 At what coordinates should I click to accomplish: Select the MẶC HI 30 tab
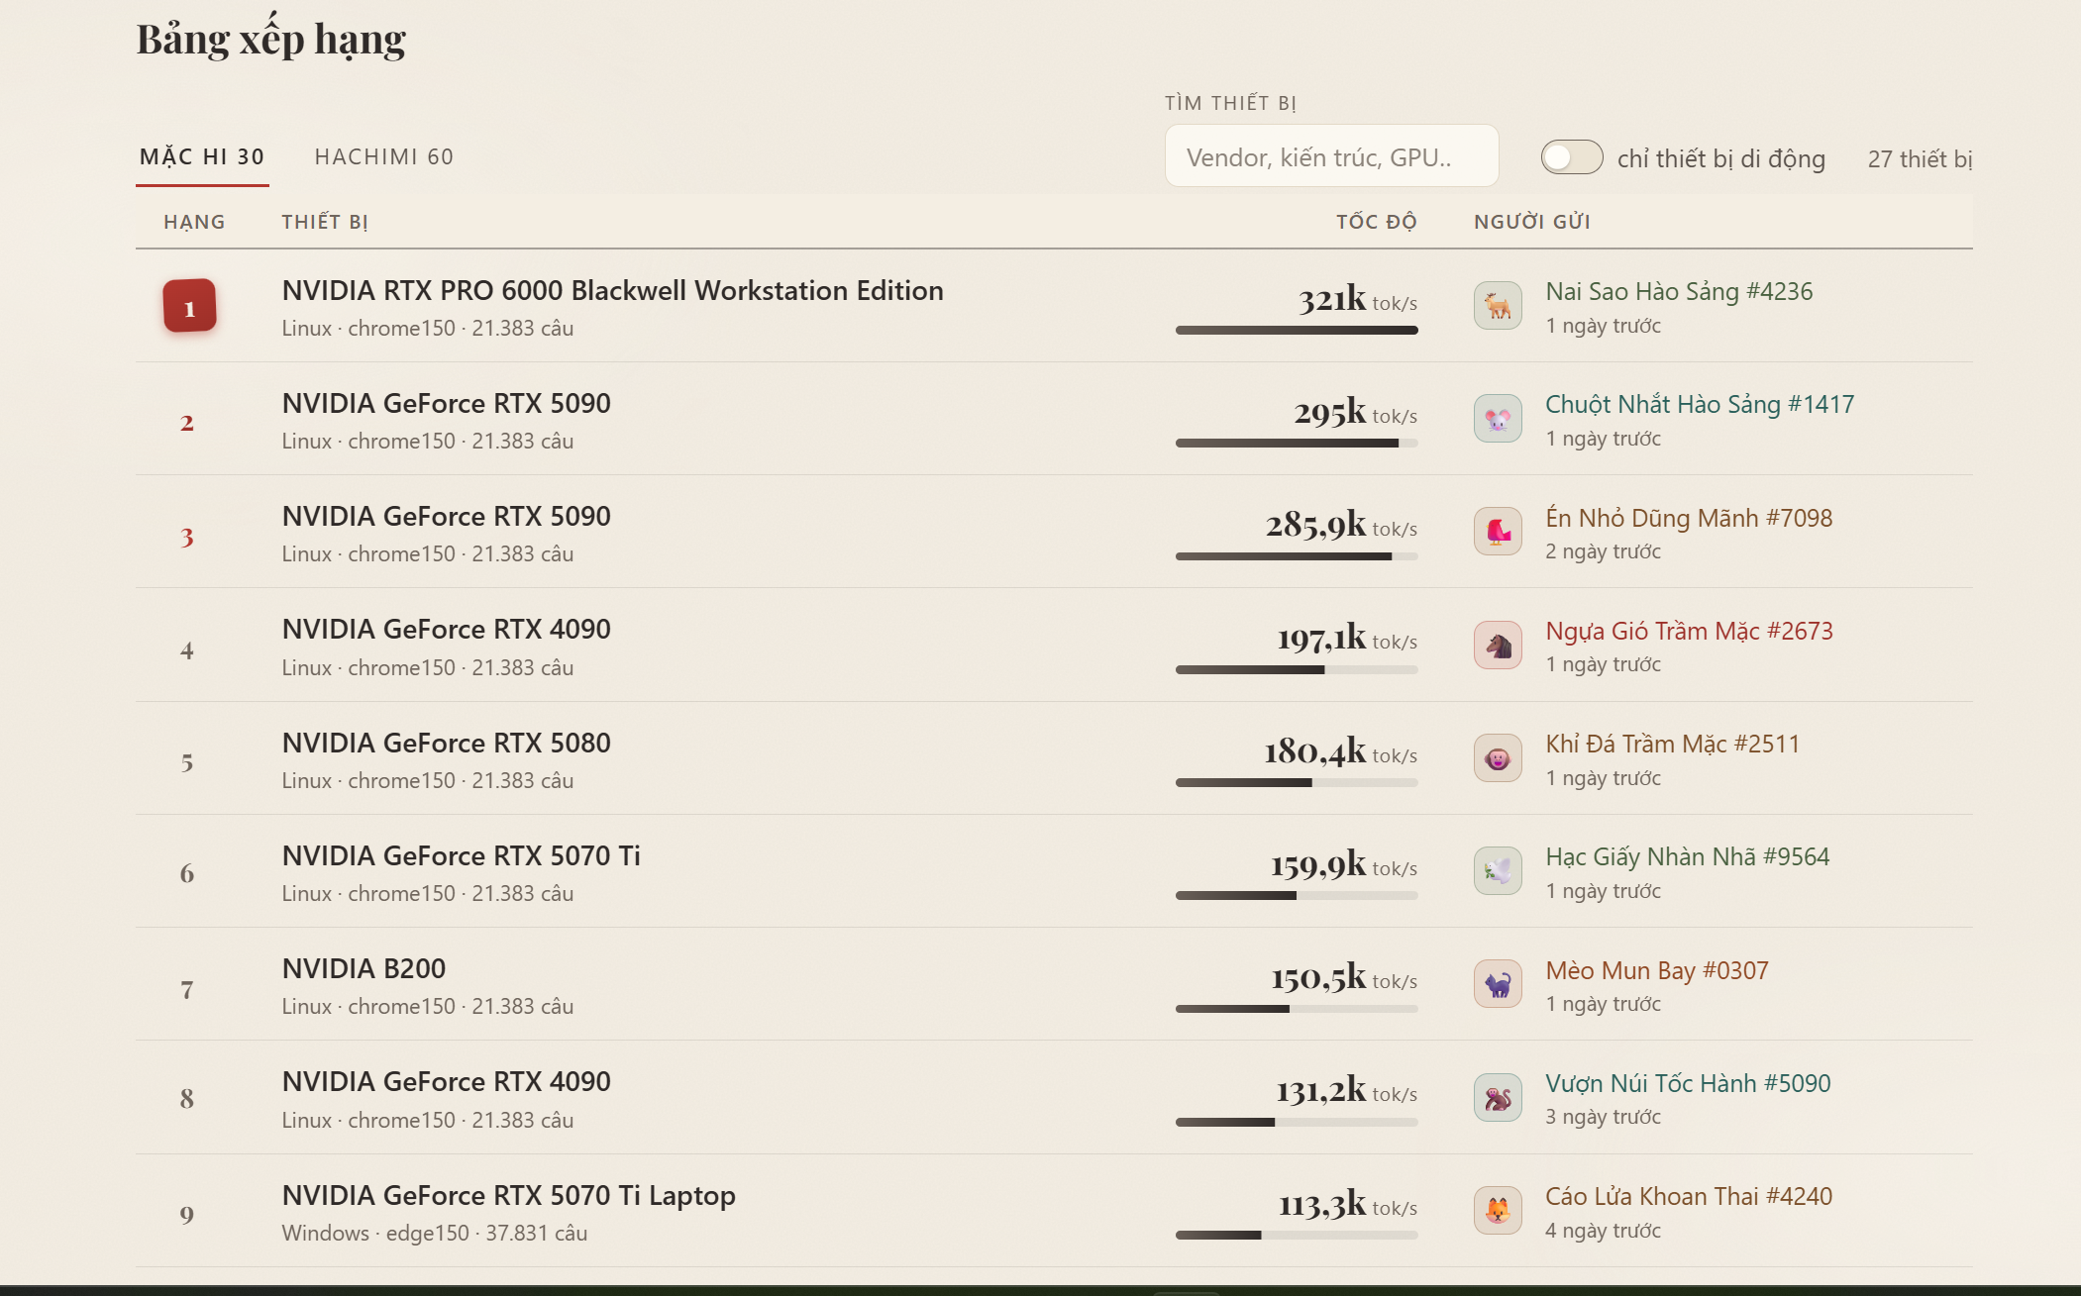pos(202,157)
